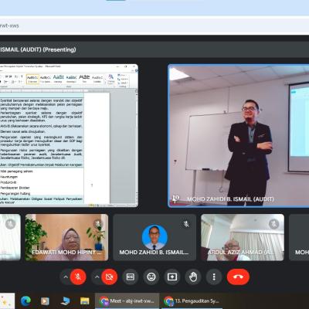Viewport: 309px width, 309px height.
Task: Switch to the Meet Chrome taskbar window
Action: click(x=127, y=301)
